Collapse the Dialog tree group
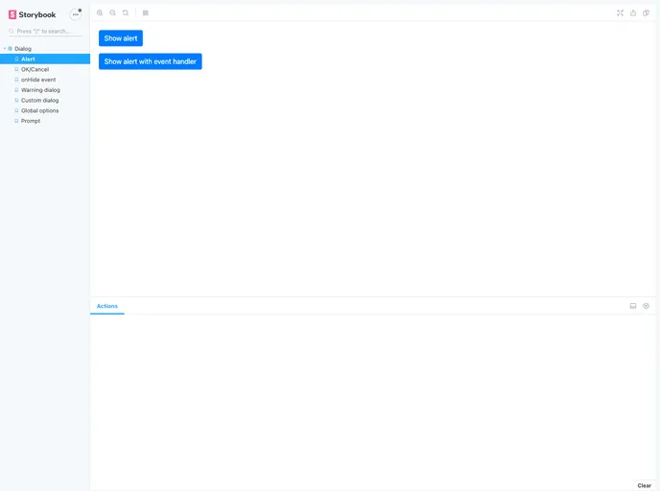Screen dimensions: 660x491 5,49
